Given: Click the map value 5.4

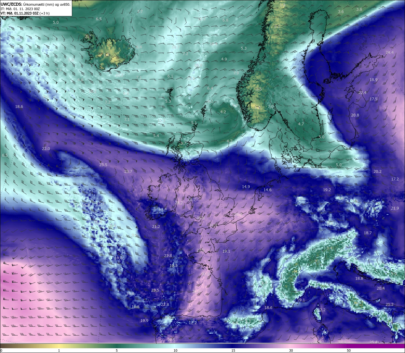Looking at the screenshot, I should tap(156, 136).
